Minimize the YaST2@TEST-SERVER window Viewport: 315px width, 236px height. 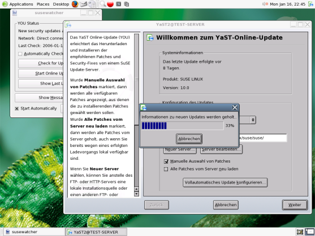294,25
